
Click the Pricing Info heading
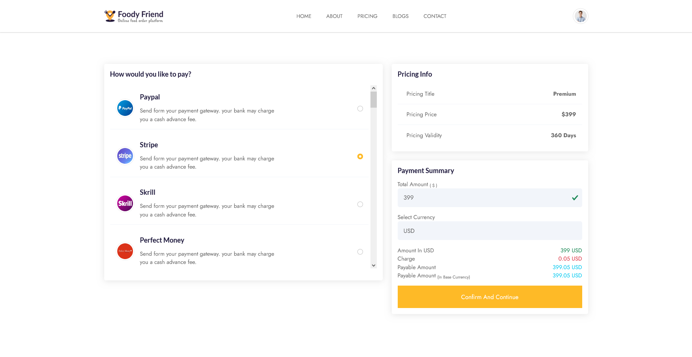[x=415, y=74]
